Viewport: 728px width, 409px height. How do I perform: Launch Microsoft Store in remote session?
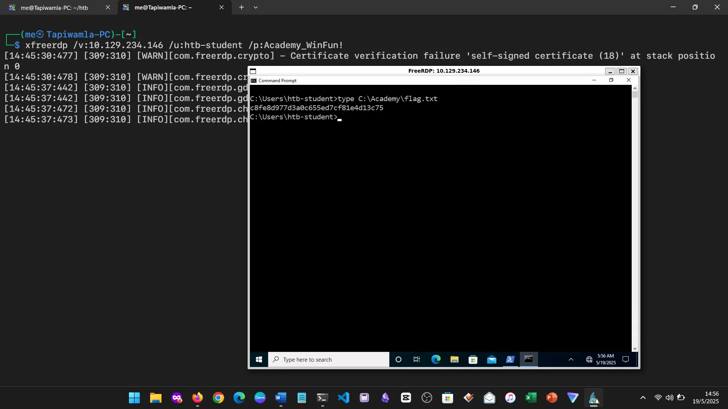pos(473,359)
